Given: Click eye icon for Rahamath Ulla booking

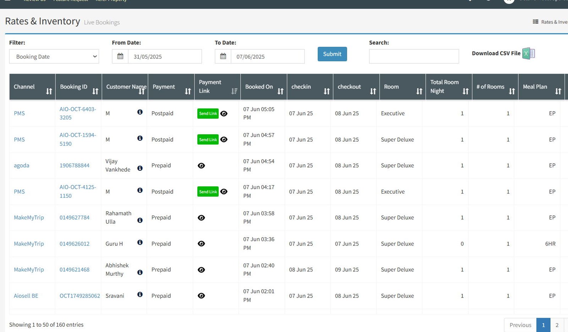Looking at the screenshot, I should (201, 218).
